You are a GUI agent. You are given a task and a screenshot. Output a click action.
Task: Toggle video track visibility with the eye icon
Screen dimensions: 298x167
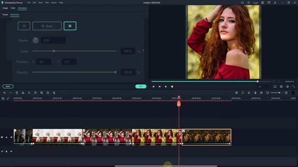coord(11,137)
